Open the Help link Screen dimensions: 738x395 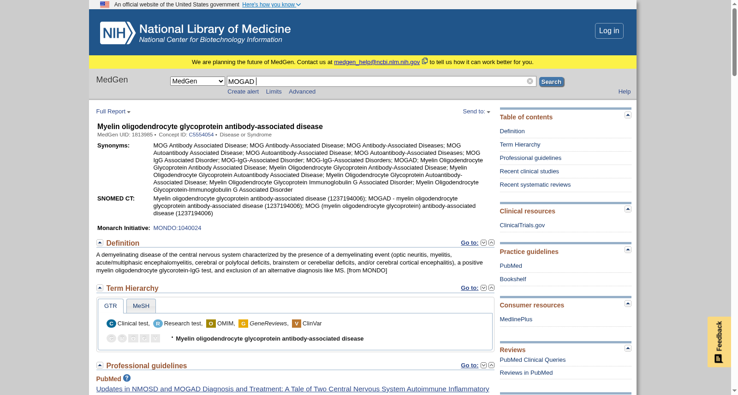pos(625,92)
